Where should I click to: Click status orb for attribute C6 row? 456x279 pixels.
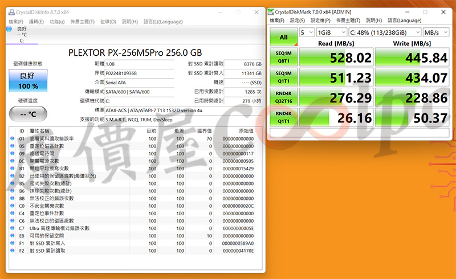[x=12, y=220]
